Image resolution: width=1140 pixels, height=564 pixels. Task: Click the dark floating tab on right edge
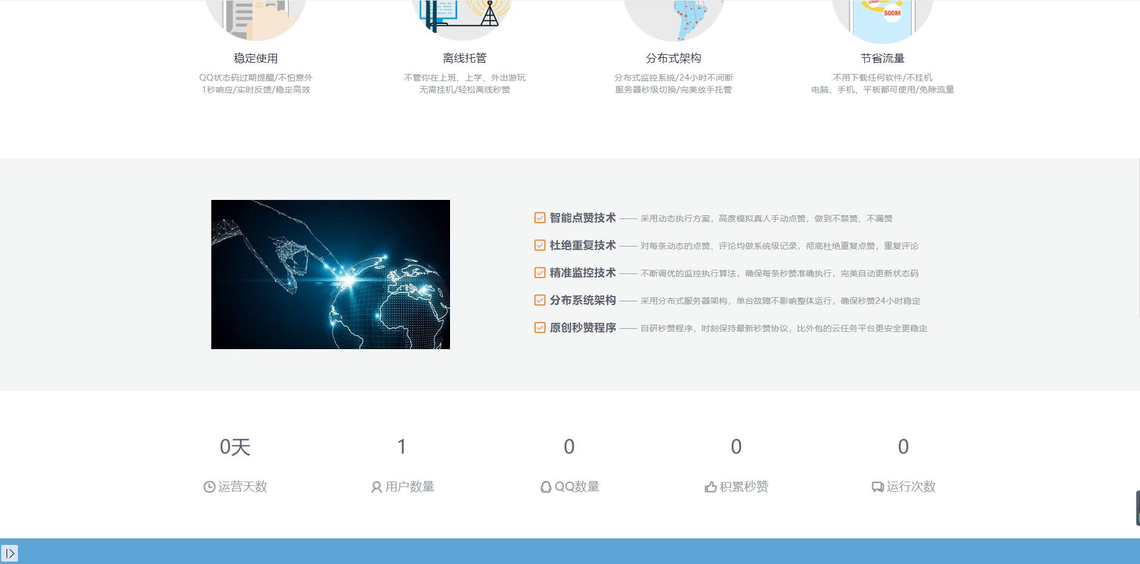coord(1137,508)
